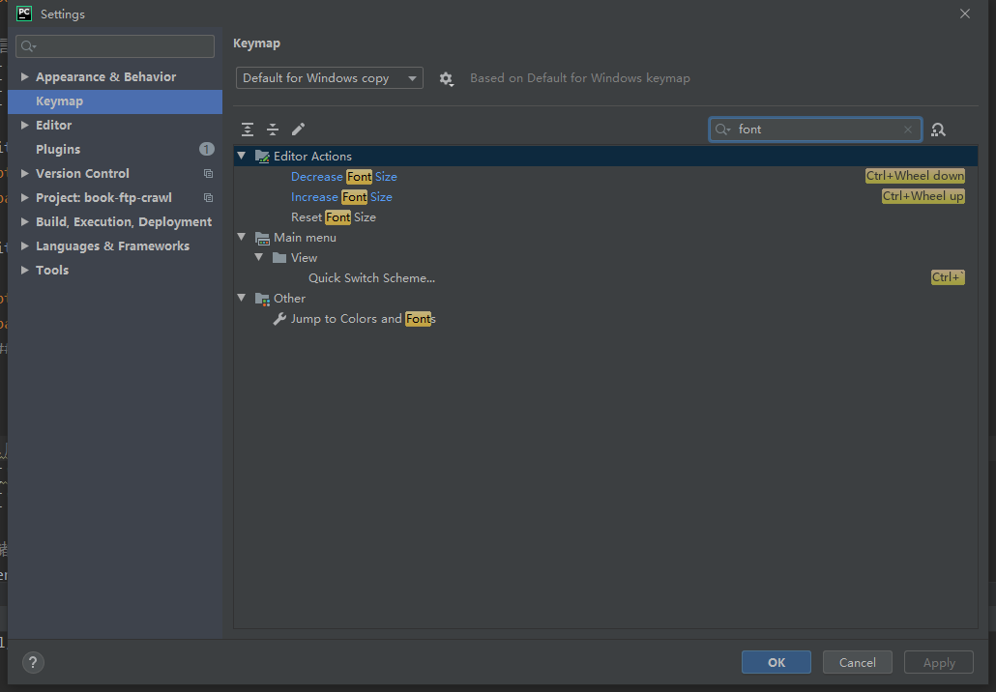
Task: Select the Increase Font Size action
Action: [x=341, y=197]
